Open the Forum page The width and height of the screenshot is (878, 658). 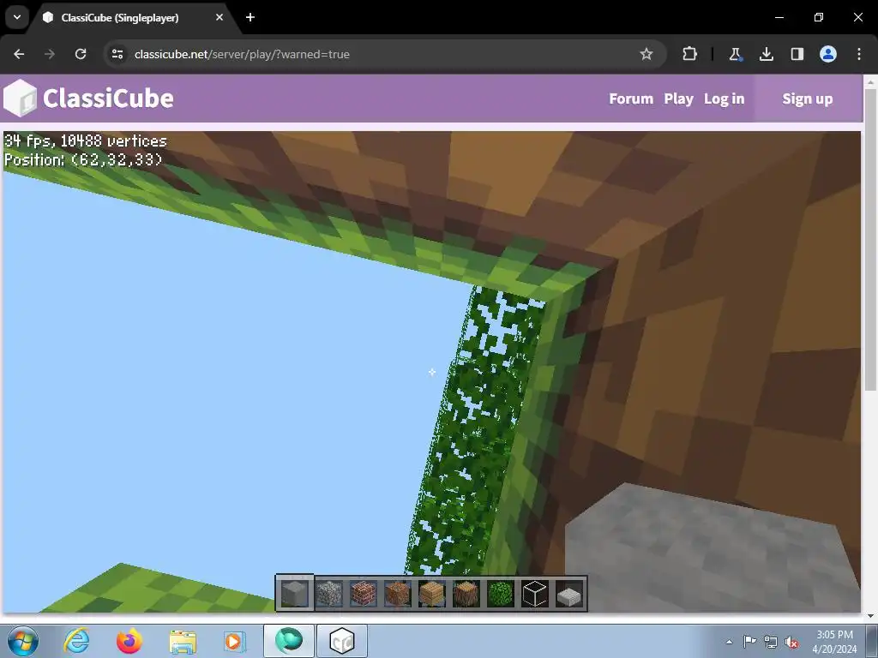[x=631, y=99]
